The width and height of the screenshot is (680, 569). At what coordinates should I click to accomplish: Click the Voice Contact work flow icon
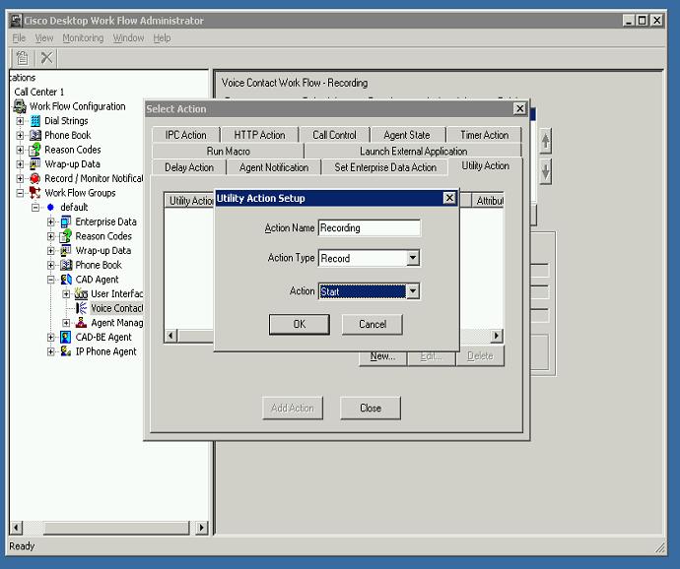(82, 308)
